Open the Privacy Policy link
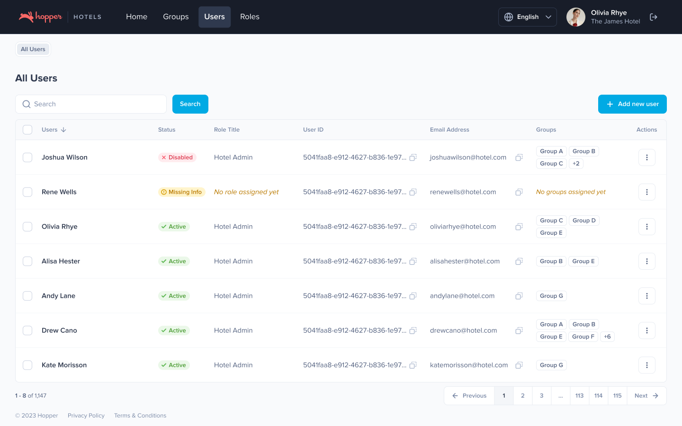The width and height of the screenshot is (682, 426). pyautogui.click(x=86, y=416)
